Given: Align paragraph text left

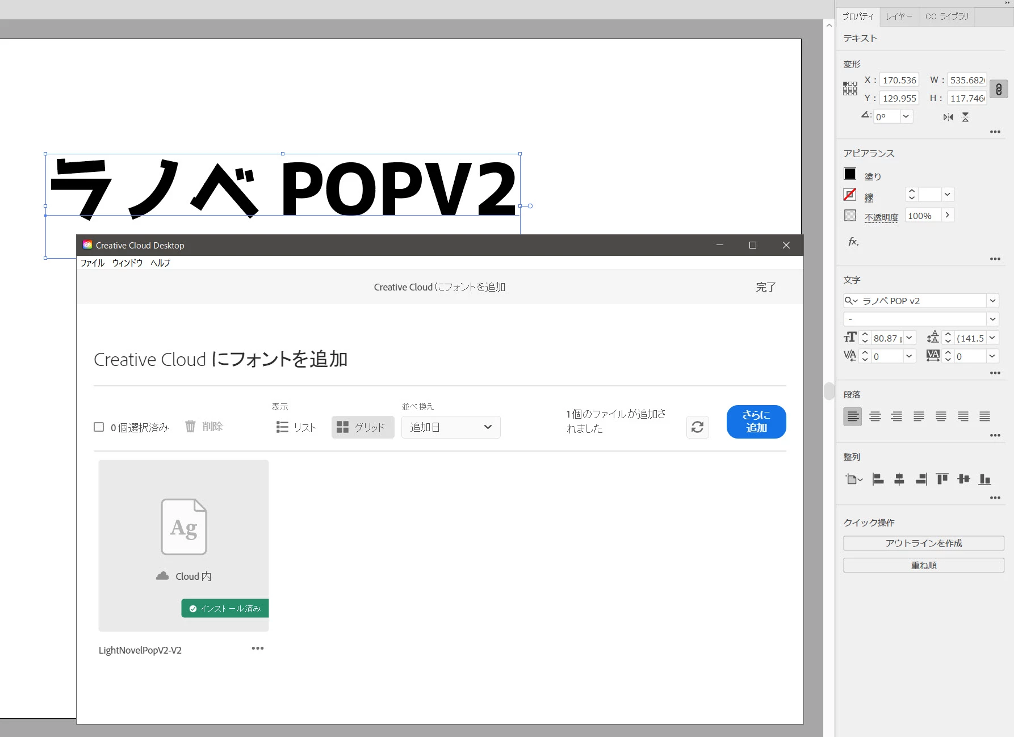Looking at the screenshot, I should click(x=853, y=416).
